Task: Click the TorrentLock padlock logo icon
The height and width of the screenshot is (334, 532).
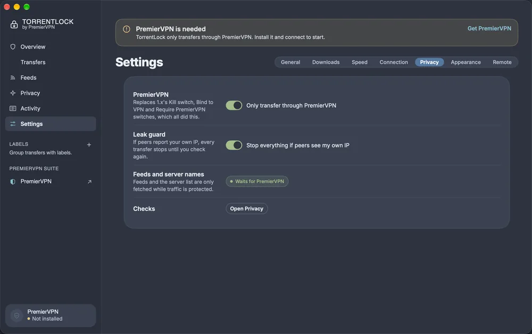Action: tap(14, 24)
